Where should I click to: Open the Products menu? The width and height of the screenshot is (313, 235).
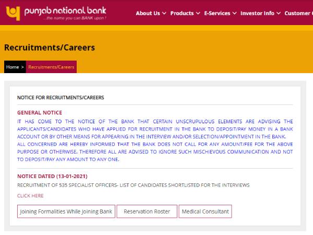pyautogui.click(x=182, y=13)
